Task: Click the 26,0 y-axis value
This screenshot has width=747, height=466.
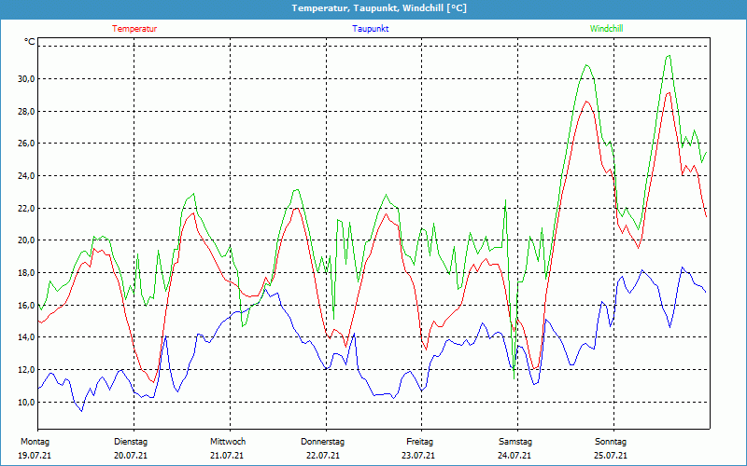Action: [26, 144]
